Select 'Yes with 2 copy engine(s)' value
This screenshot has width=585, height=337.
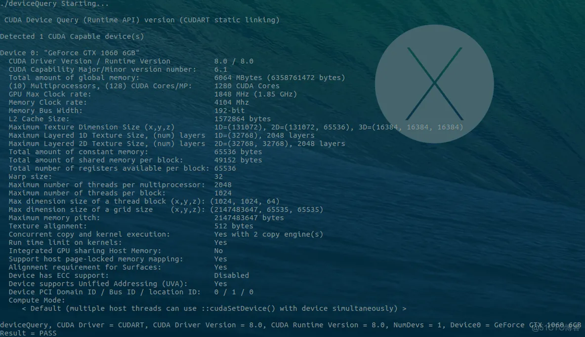click(x=269, y=234)
